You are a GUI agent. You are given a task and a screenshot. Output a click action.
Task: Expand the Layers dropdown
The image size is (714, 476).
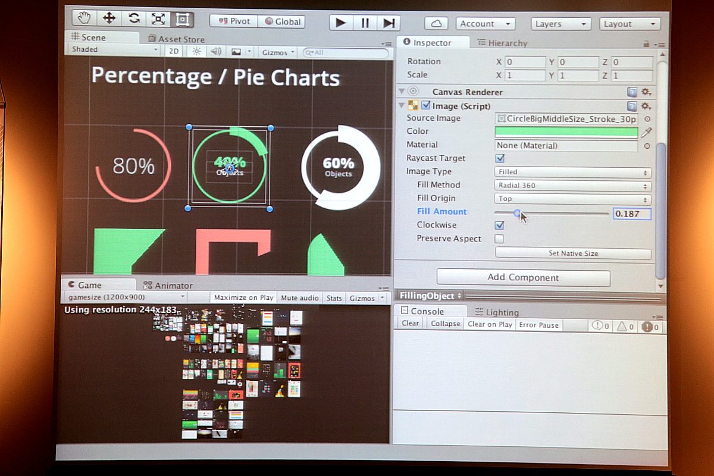click(x=560, y=24)
